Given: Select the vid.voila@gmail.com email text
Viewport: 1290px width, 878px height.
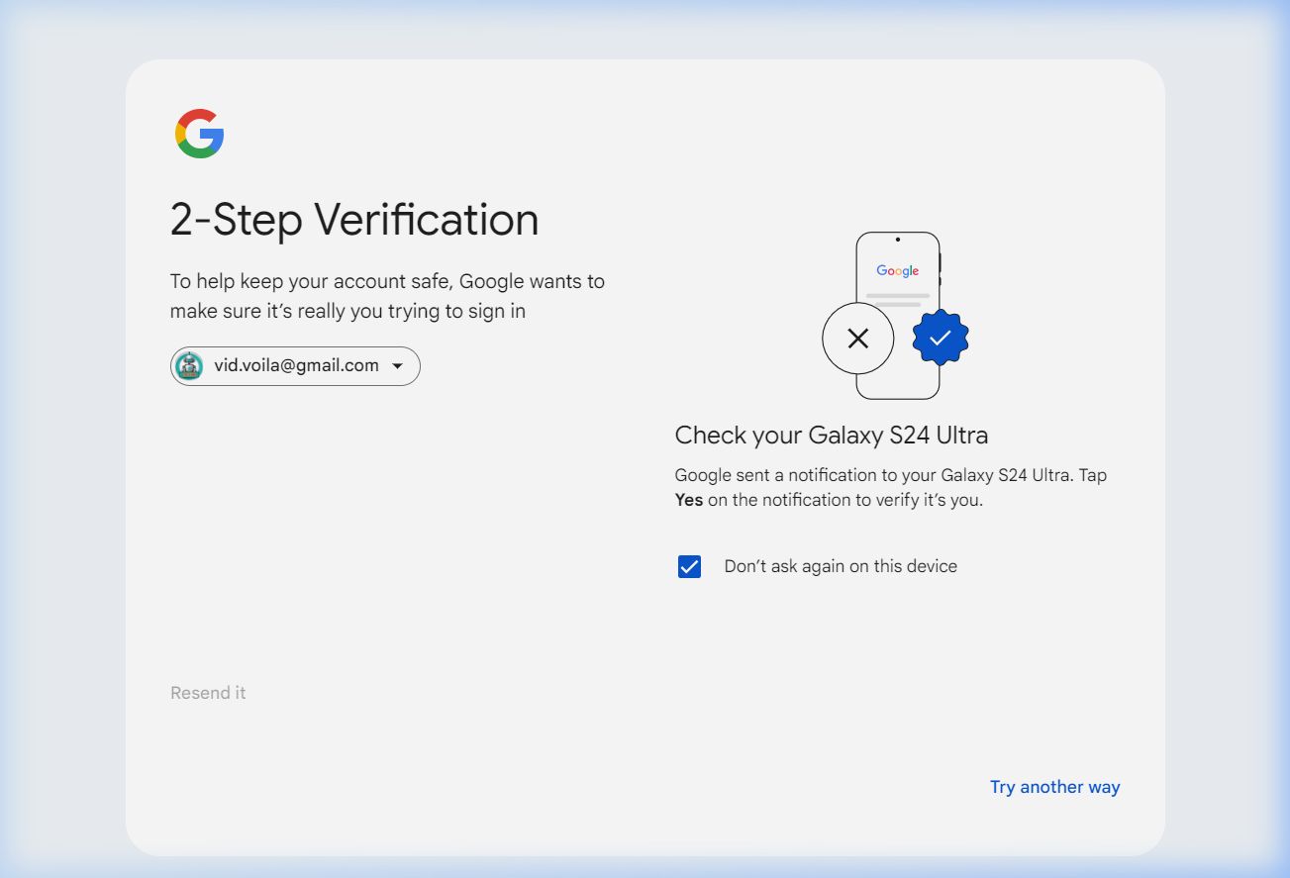Looking at the screenshot, I should [296, 366].
